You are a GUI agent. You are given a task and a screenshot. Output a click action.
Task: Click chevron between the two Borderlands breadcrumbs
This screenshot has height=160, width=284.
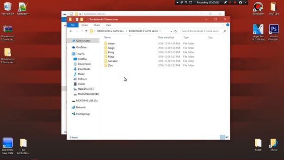pyautogui.click(x=126, y=31)
